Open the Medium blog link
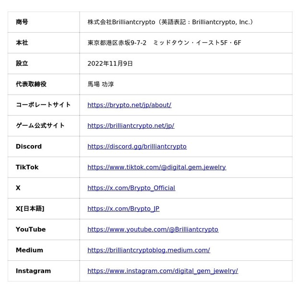This screenshot has height=293, width=307. tap(148, 250)
